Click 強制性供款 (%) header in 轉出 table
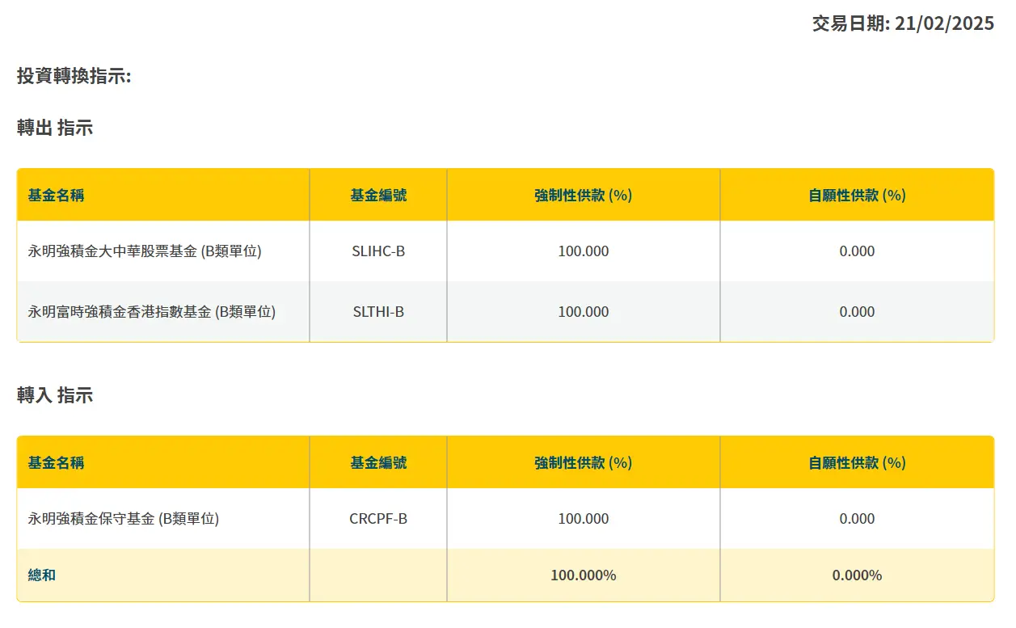Viewport: 1016px width, 628px height. pos(583,195)
